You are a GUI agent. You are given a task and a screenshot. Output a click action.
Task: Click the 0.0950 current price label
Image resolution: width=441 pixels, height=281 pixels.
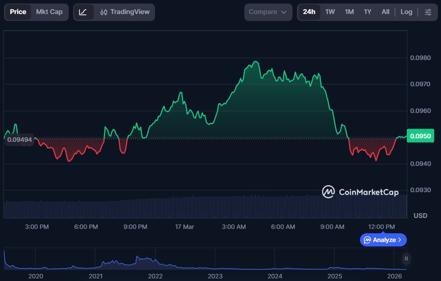[x=420, y=136]
